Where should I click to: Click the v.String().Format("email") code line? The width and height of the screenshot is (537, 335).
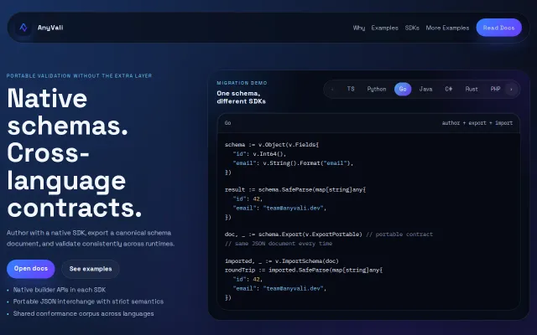point(293,163)
